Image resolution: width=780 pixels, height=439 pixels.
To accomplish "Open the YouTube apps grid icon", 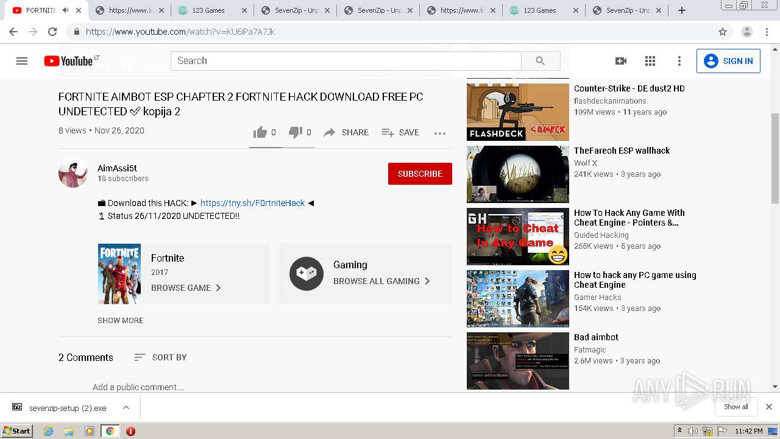I will click(x=650, y=61).
